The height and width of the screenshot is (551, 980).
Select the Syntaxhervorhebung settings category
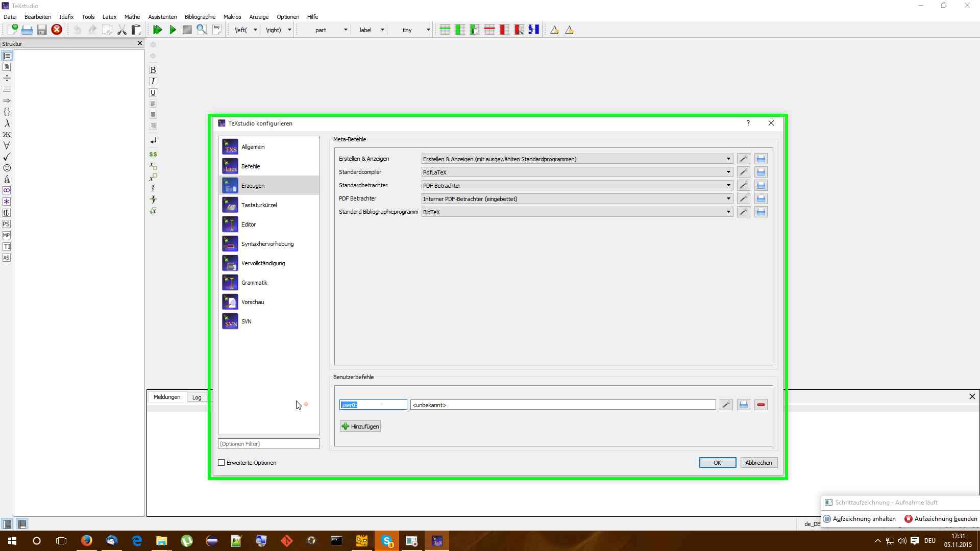pyautogui.click(x=269, y=244)
